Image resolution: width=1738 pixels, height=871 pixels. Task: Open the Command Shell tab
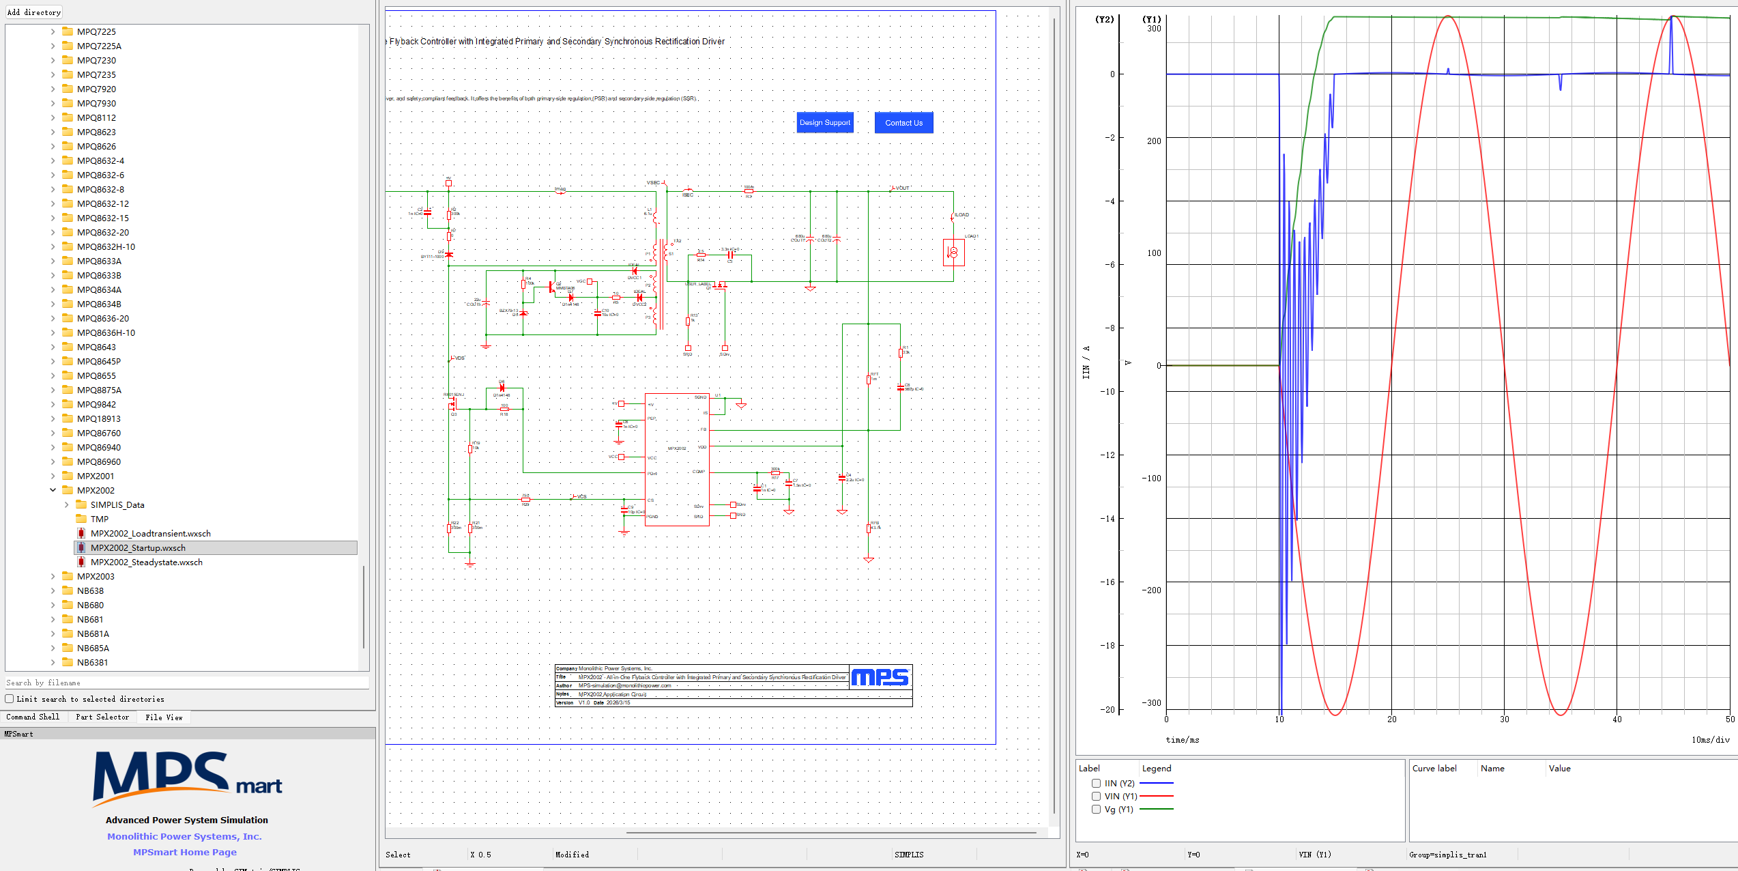pos(33,717)
